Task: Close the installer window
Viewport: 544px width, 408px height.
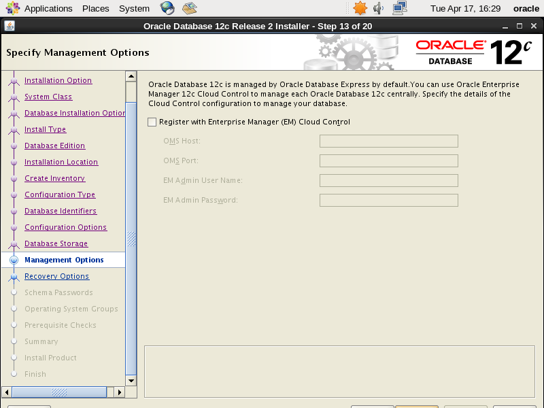Action: coord(534,26)
